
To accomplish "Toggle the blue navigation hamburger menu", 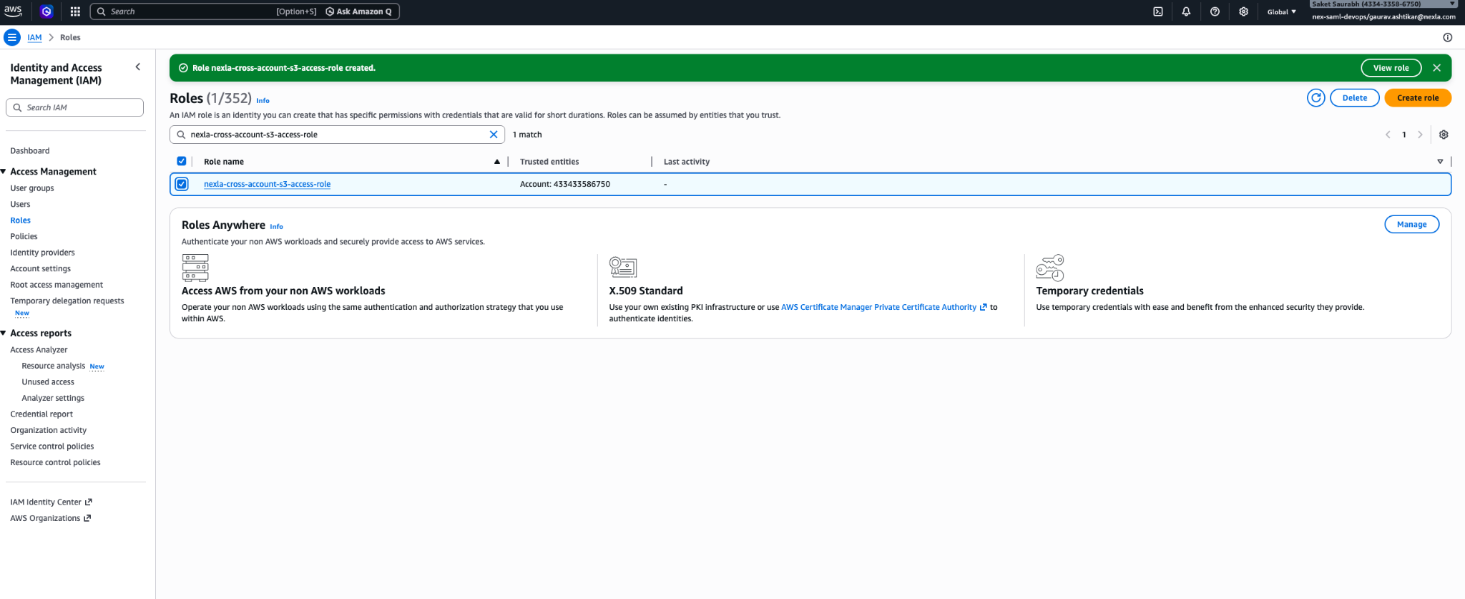I will [12, 37].
